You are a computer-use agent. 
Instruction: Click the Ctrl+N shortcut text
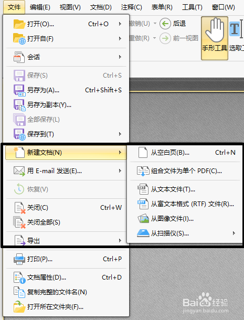pos(226,153)
